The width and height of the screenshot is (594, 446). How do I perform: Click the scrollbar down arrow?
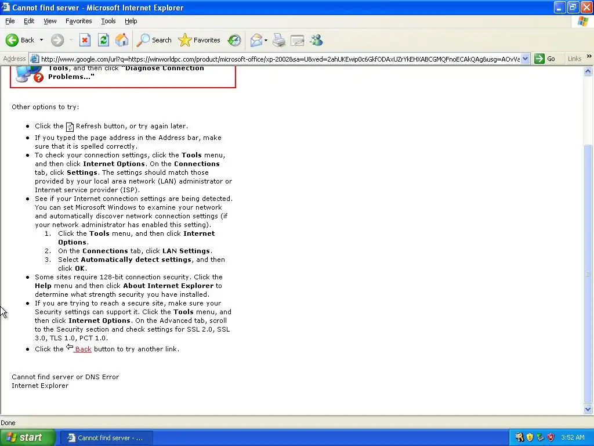(588, 409)
